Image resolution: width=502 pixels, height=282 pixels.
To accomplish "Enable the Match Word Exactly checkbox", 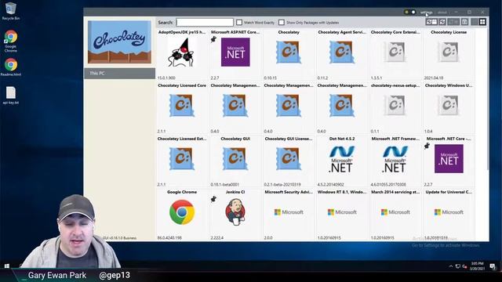I will point(239,23).
